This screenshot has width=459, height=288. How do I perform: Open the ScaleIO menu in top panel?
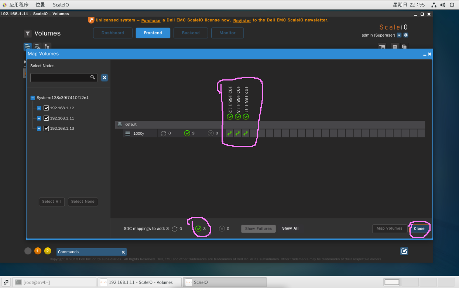pos(61,5)
